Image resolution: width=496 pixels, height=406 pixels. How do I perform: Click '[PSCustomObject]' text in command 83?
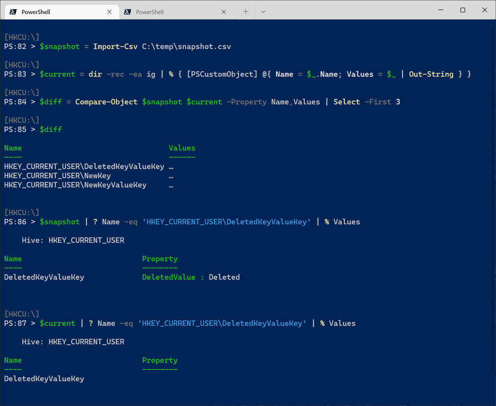222,74
